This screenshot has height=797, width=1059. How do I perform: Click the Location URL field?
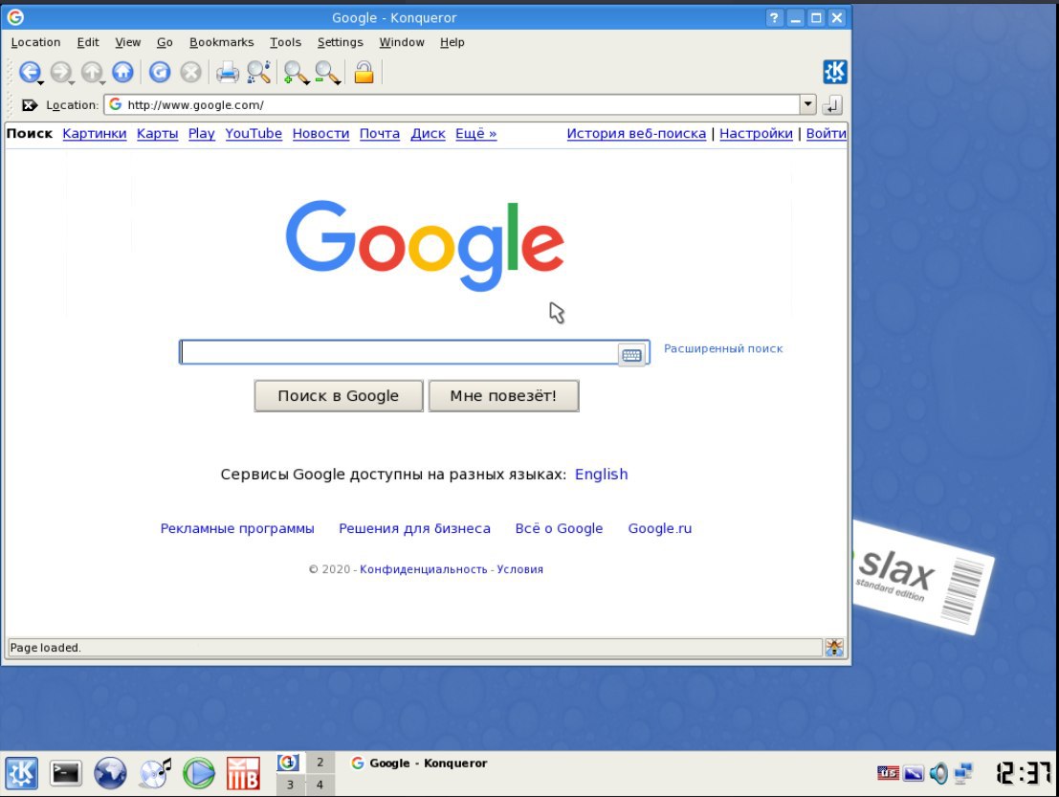(x=452, y=104)
